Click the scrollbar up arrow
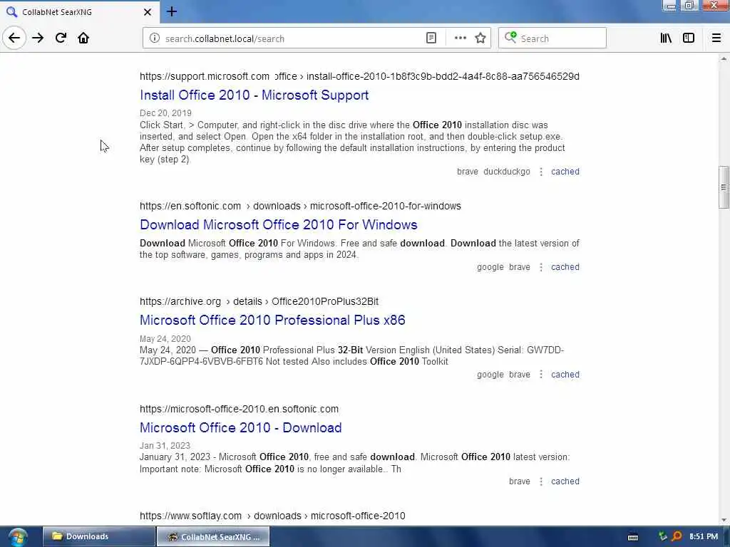 tap(724, 58)
